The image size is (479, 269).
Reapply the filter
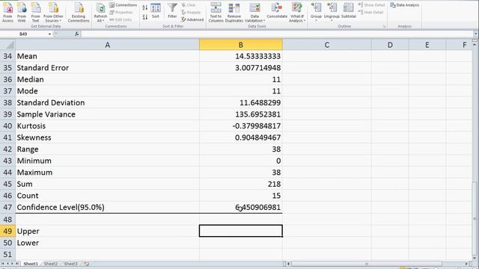point(191,12)
